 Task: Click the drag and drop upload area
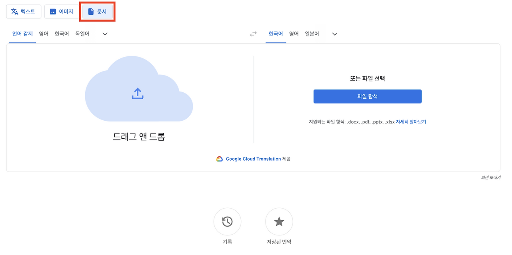(138, 108)
